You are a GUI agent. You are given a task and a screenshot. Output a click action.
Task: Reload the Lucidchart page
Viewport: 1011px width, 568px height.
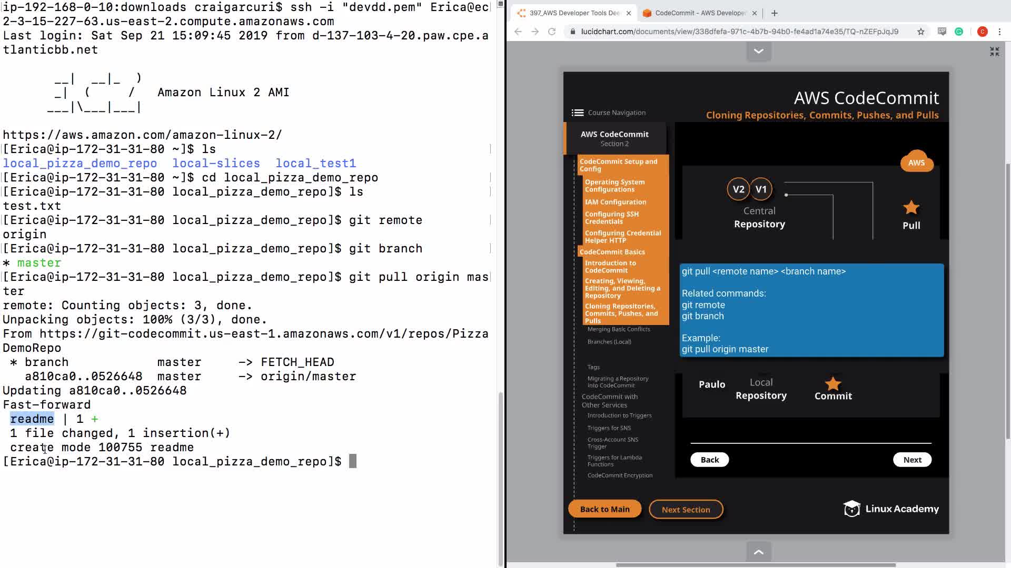click(552, 32)
